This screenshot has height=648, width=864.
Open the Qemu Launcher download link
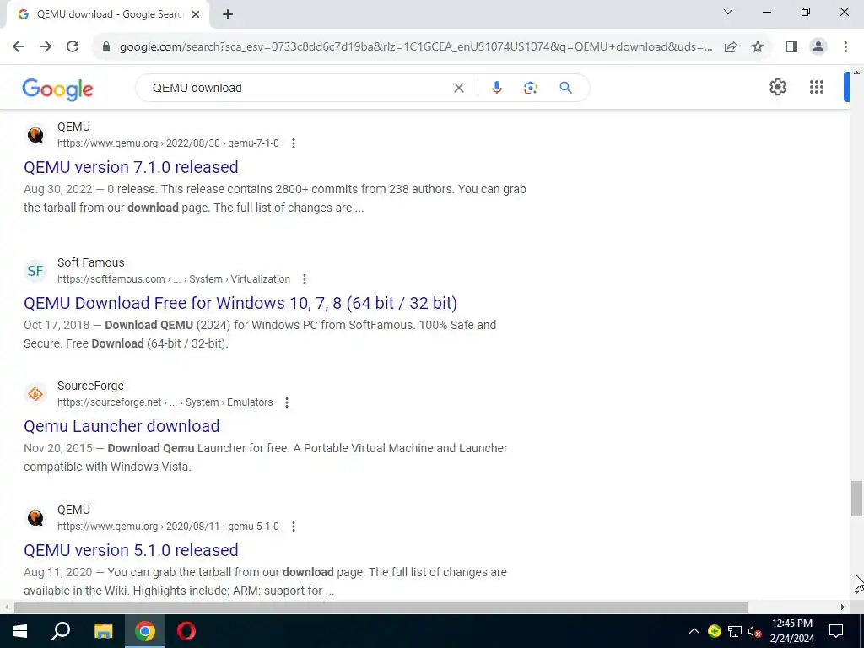coord(121,426)
